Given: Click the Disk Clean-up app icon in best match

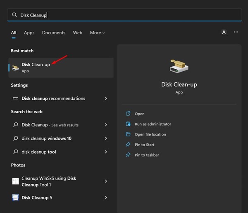Looking at the screenshot, I should 15,68.
